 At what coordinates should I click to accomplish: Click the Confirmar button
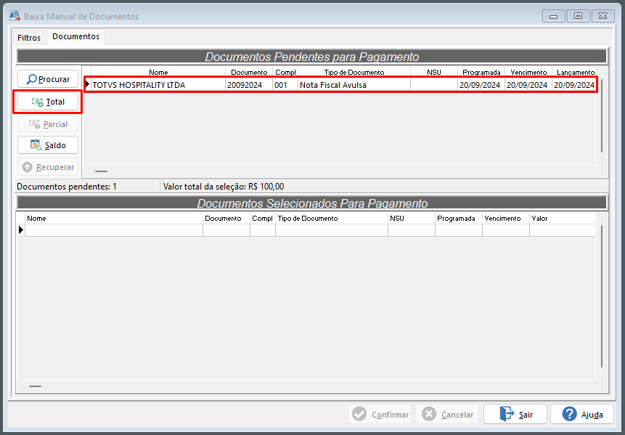coord(380,415)
